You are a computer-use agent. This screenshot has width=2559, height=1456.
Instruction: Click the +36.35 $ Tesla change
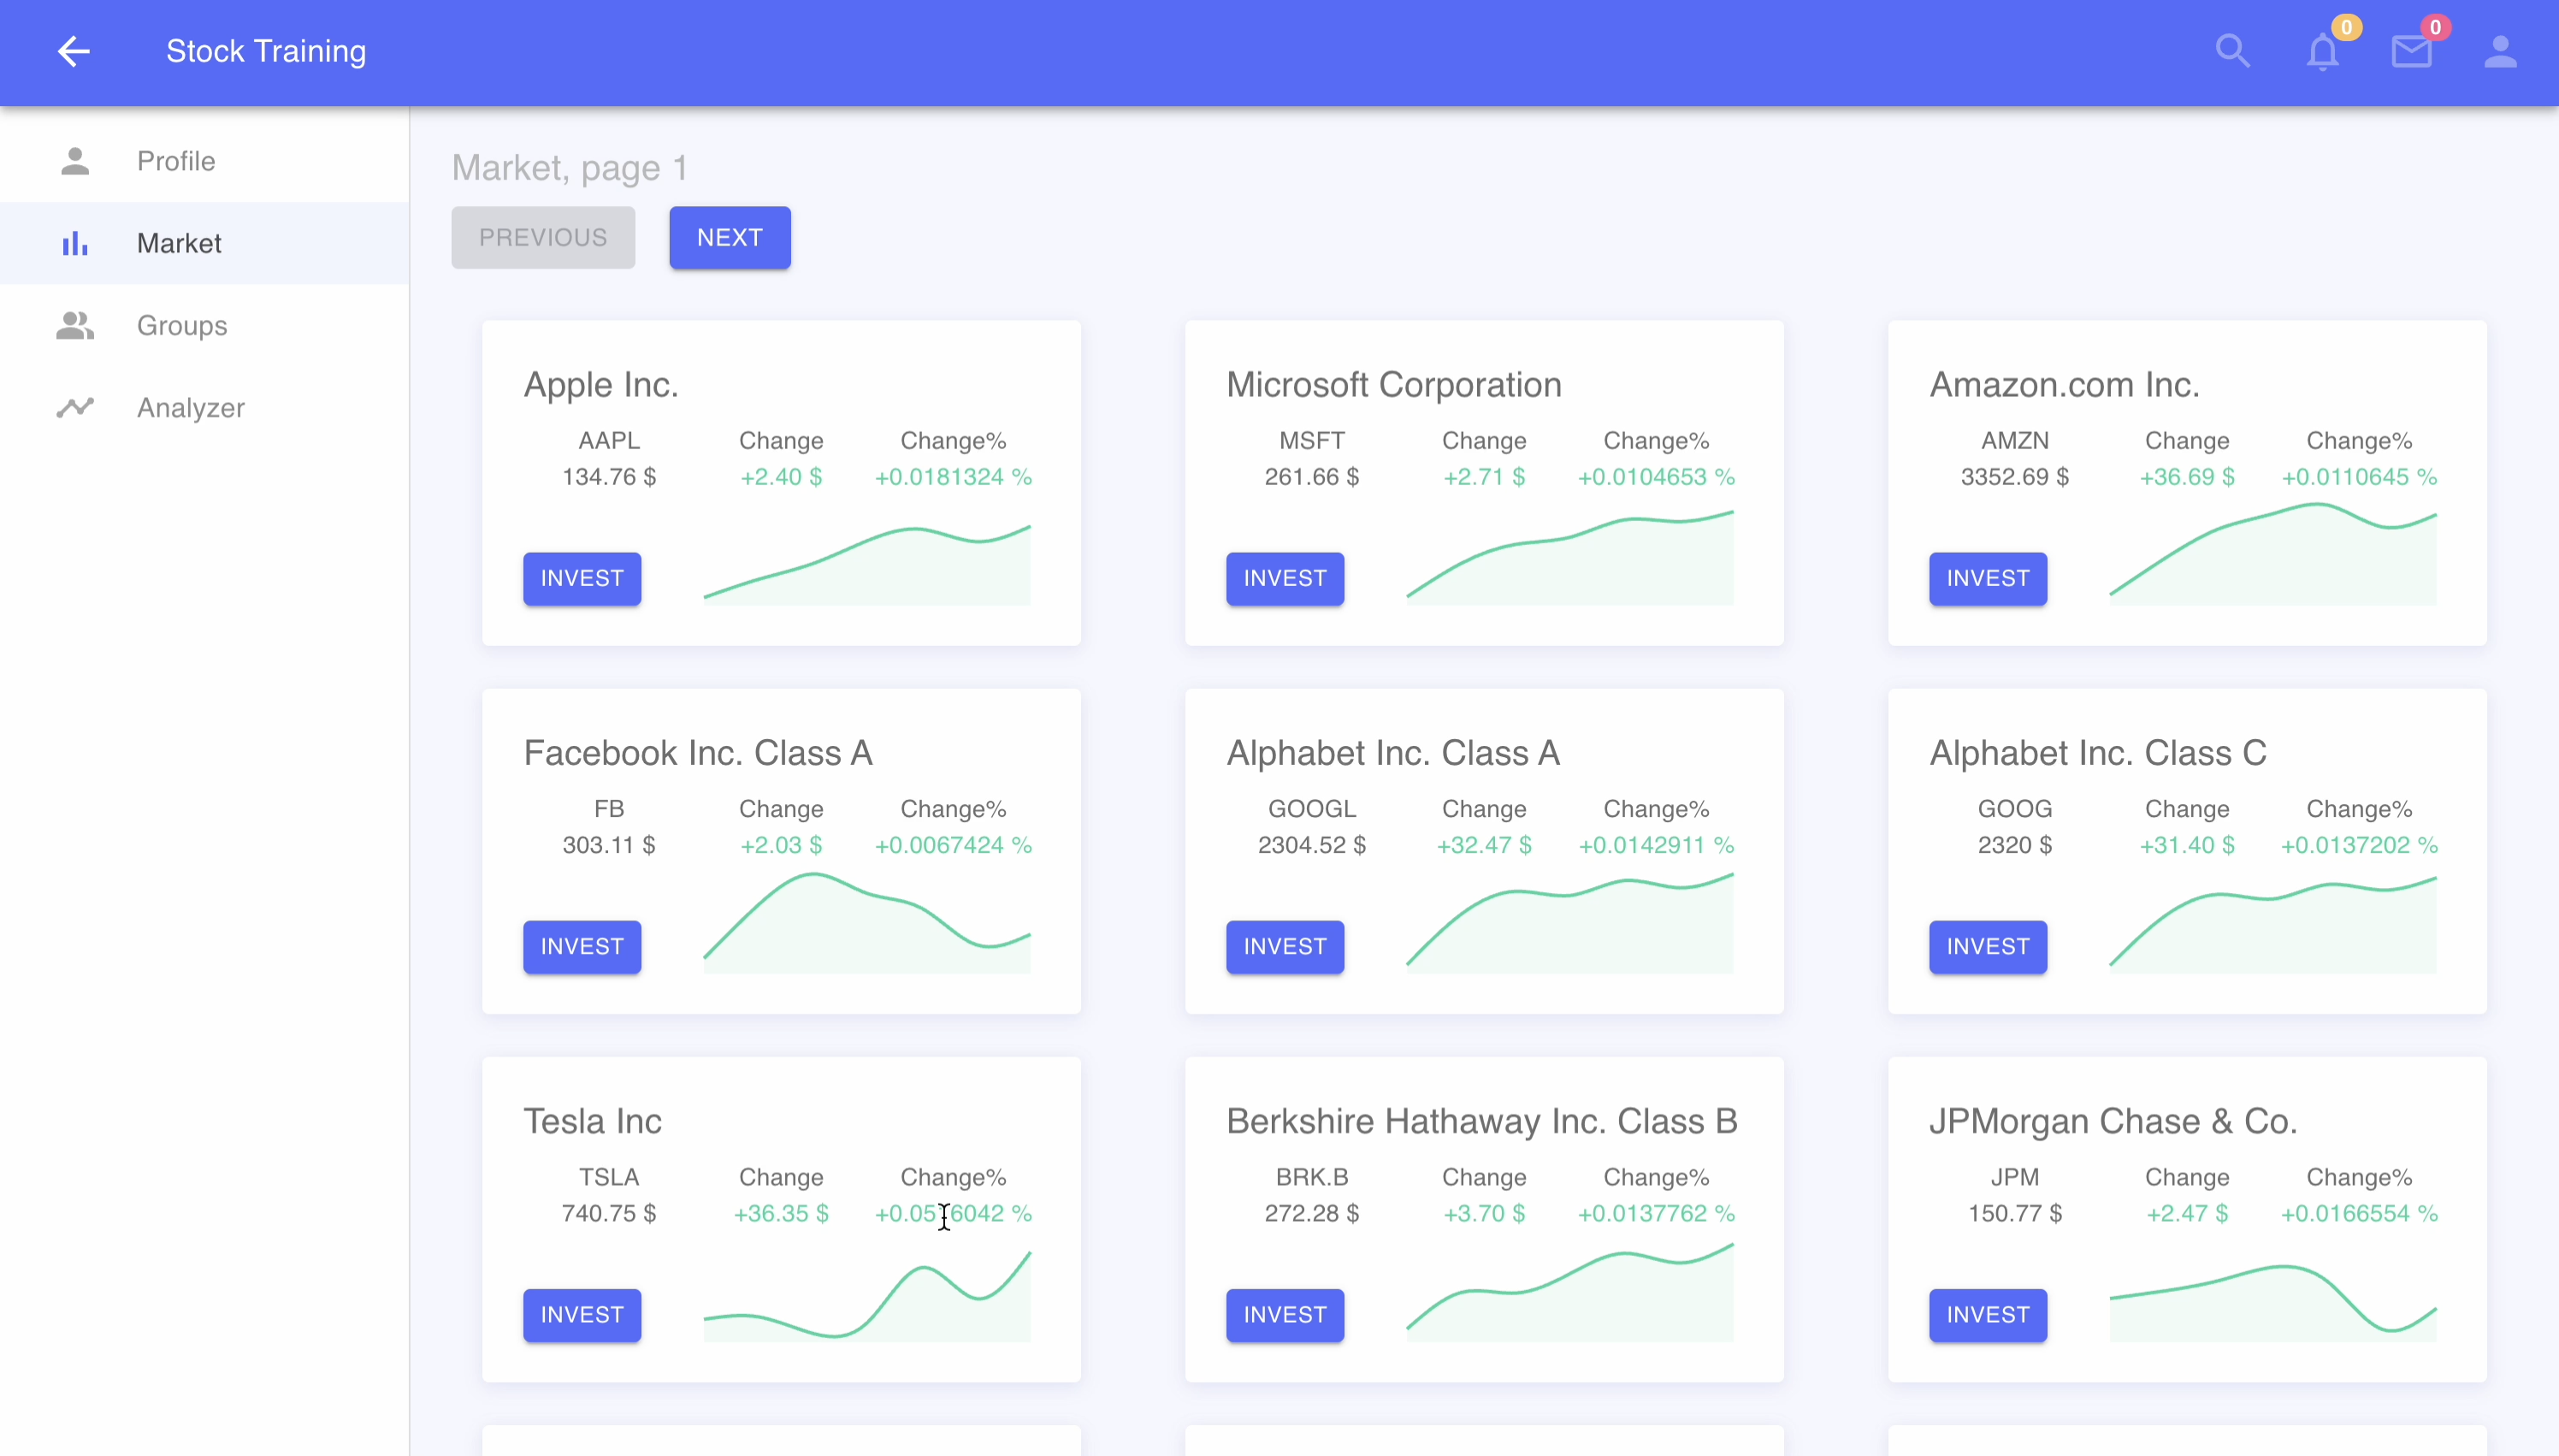coord(781,1213)
